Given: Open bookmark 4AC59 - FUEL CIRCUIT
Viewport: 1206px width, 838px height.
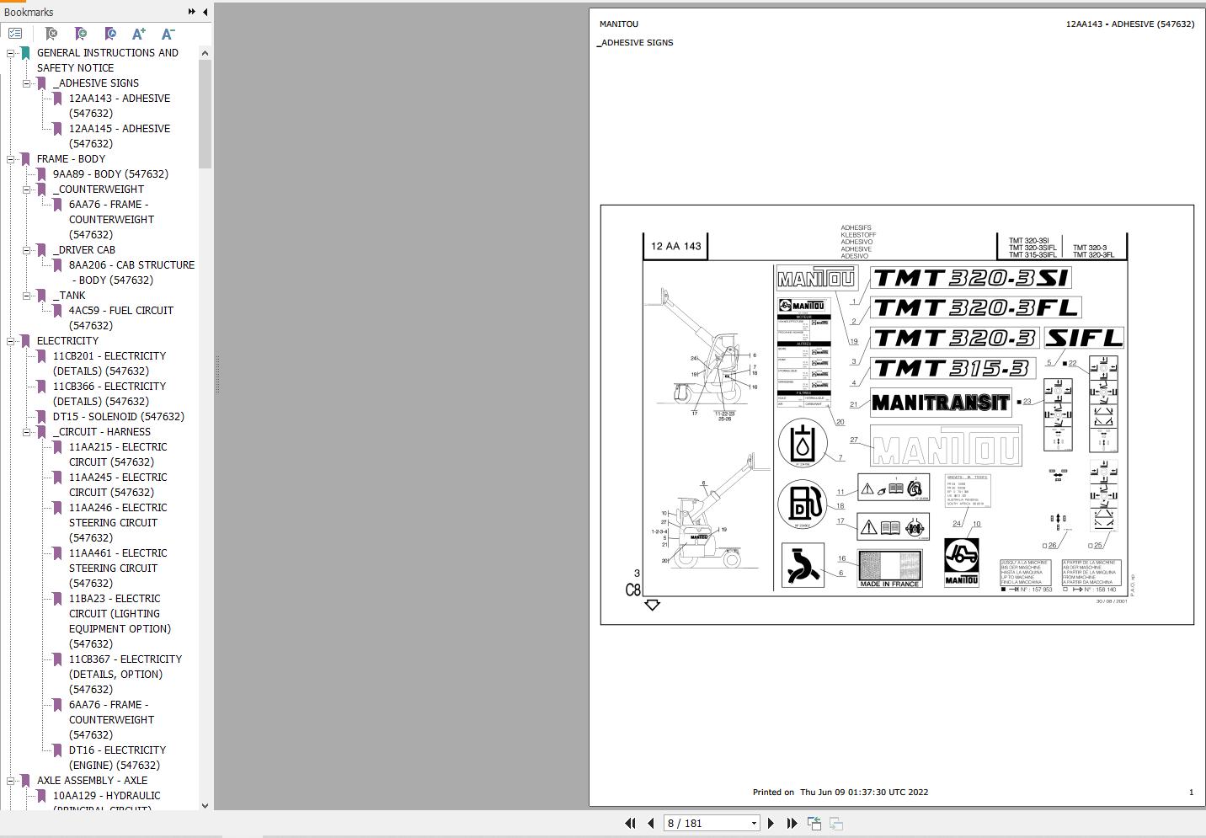Looking at the screenshot, I should tap(121, 318).
